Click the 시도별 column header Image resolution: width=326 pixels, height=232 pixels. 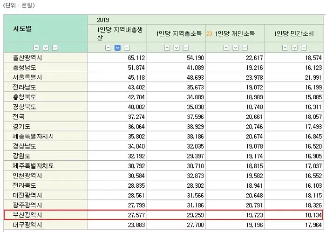pyautogui.click(x=22, y=28)
